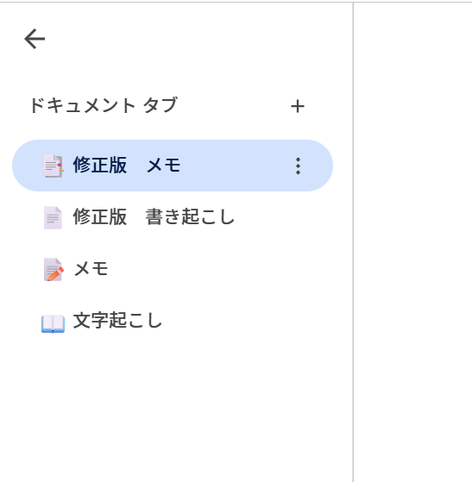Switch to the メモ tab
The height and width of the screenshot is (482, 472).
173,269
